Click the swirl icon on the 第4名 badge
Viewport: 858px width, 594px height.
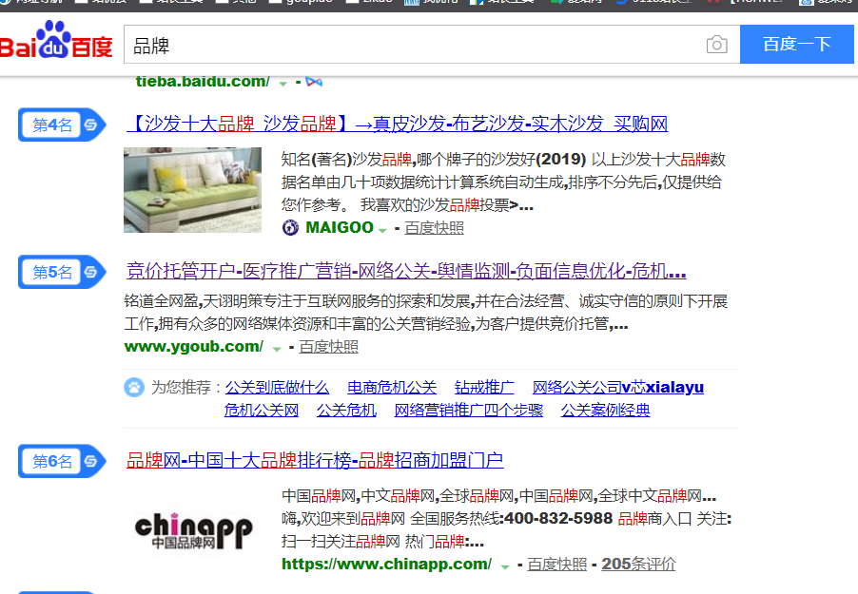90,125
